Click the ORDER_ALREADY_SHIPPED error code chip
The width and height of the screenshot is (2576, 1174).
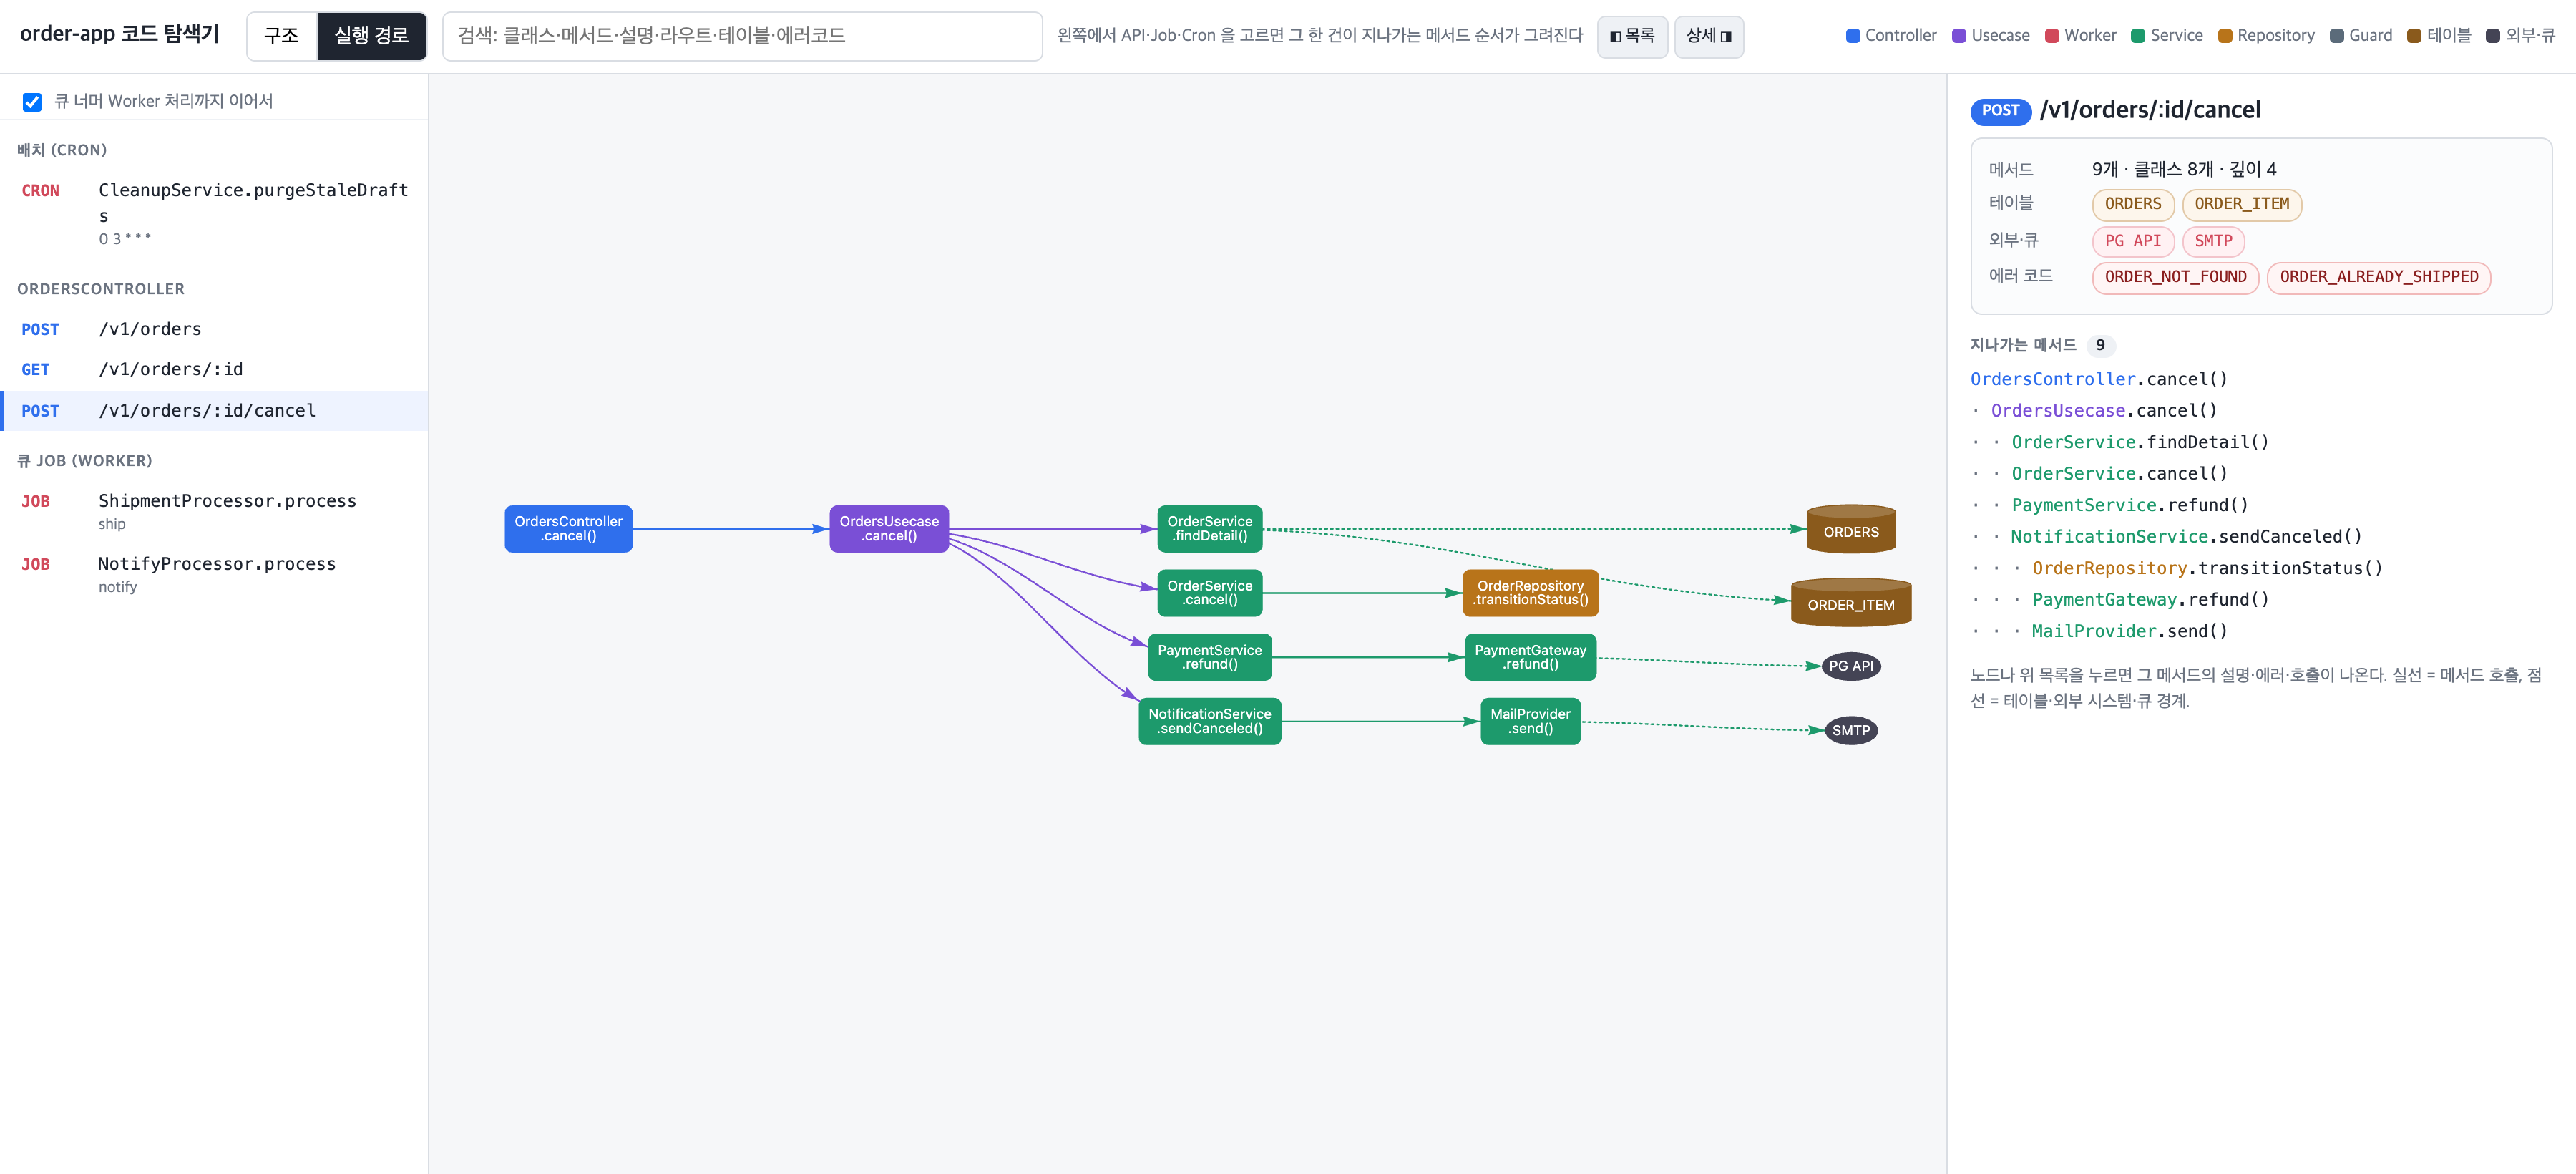pyautogui.click(x=2379, y=277)
